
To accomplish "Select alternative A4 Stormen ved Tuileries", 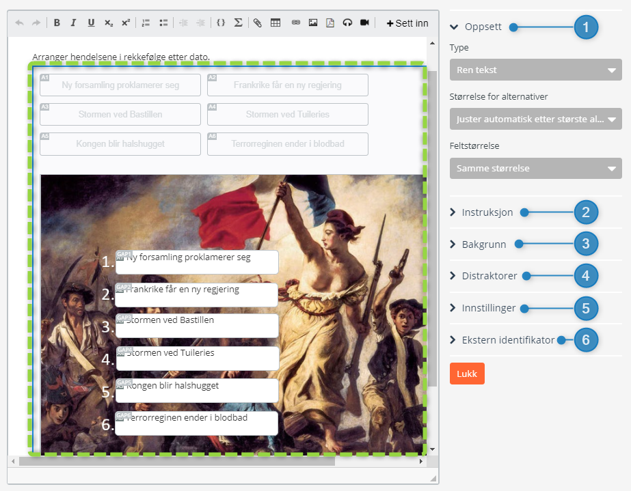I will pyautogui.click(x=288, y=114).
